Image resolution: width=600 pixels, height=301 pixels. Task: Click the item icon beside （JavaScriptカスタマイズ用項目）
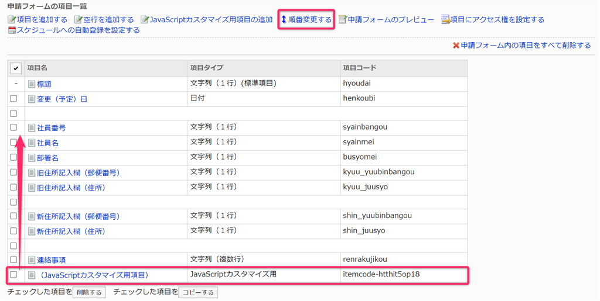click(32, 275)
